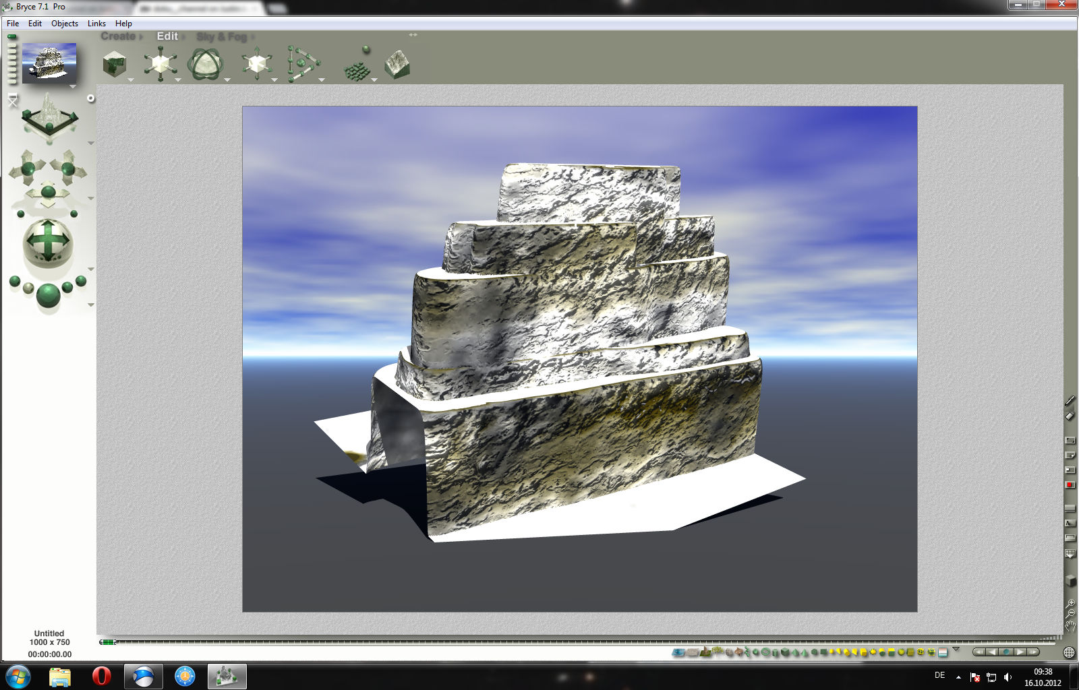Select the Rotate tool with orbit rings
This screenshot has width=1079, height=690.
pos(204,65)
